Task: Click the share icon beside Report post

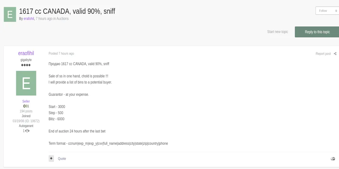Action: pyautogui.click(x=335, y=54)
